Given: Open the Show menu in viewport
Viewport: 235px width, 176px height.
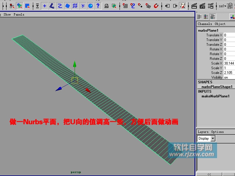Looking at the screenshot, I should click(7, 15).
